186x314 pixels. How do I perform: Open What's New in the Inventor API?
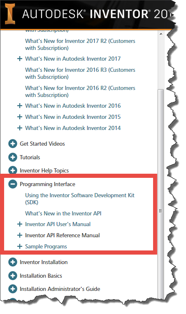pyautogui.click(x=63, y=213)
